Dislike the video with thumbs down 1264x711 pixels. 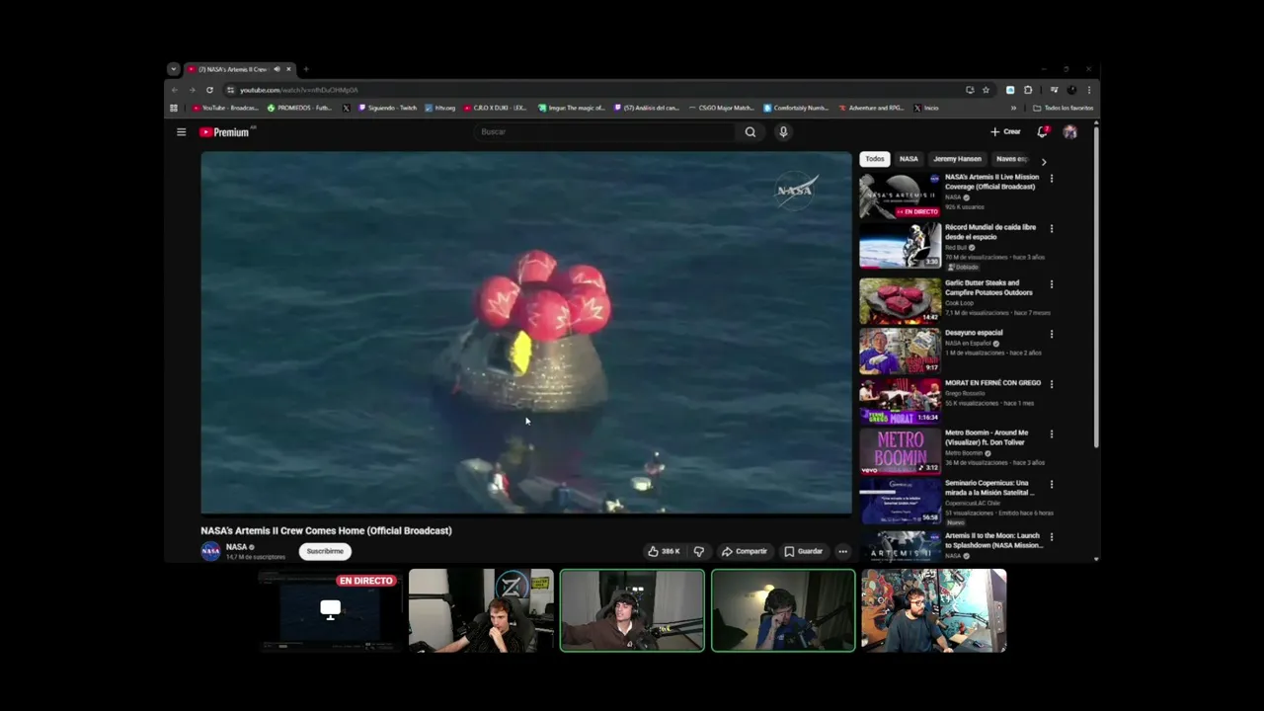click(698, 551)
